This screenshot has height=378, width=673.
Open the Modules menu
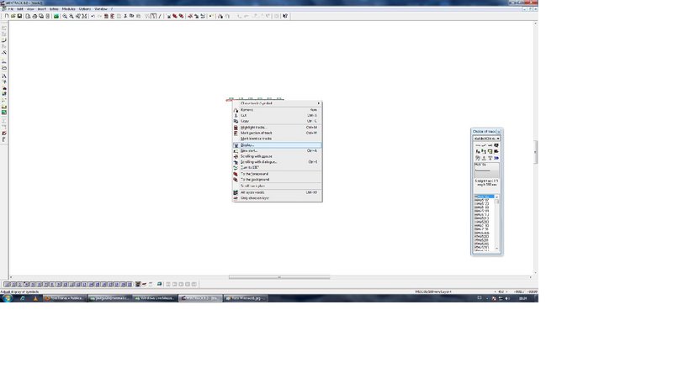point(68,8)
